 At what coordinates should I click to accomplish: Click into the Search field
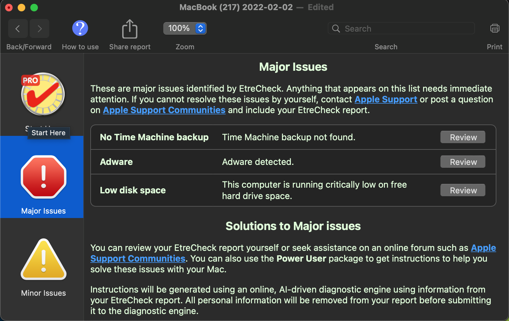[401, 28]
